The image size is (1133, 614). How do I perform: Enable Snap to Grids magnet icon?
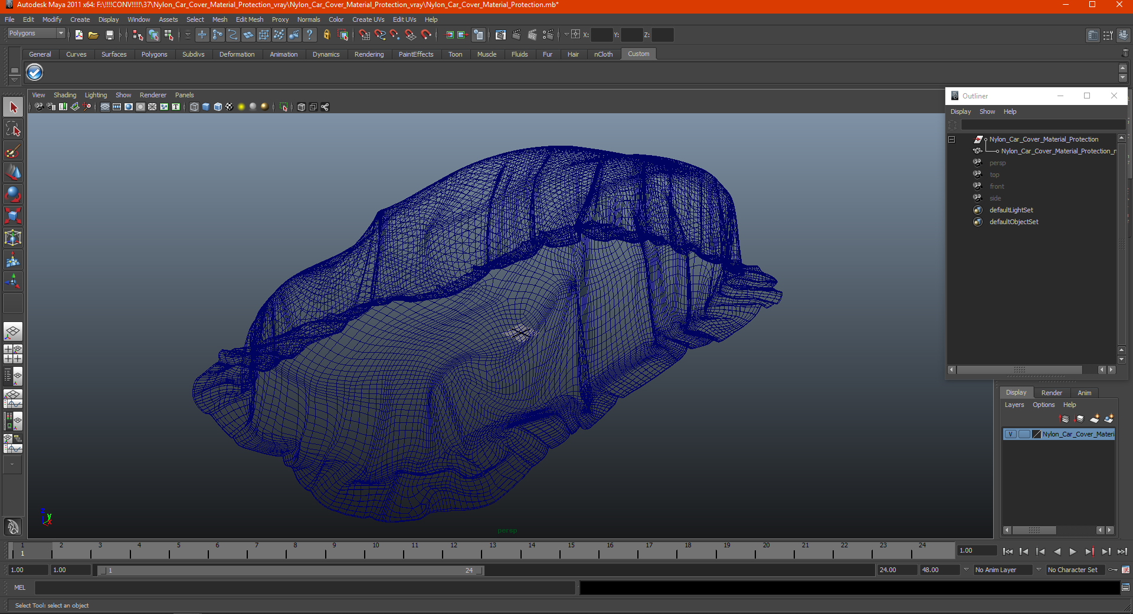coord(364,35)
